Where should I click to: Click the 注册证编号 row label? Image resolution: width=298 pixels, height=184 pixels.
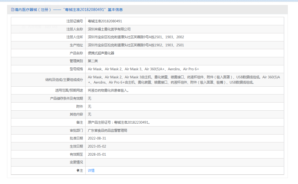pyautogui.click(x=75, y=21)
